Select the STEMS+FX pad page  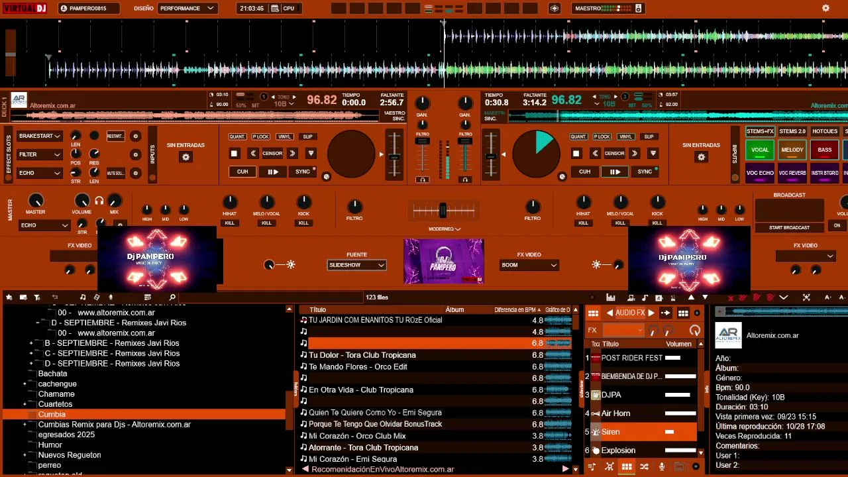[760, 131]
